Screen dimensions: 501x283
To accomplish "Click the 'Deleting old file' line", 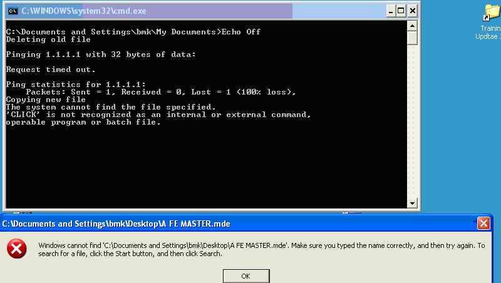I will coord(48,39).
